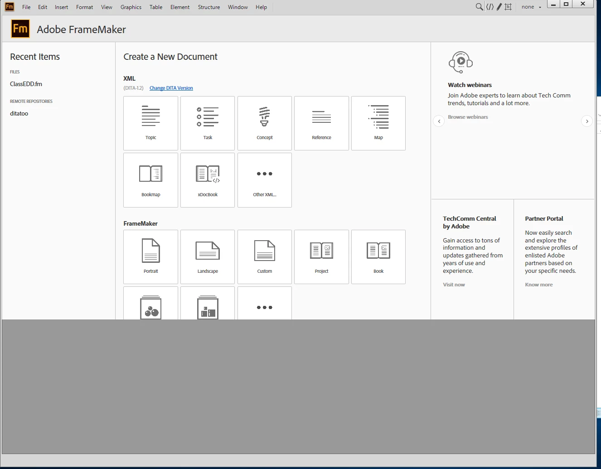Create a new DITA Task document

tap(208, 123)
